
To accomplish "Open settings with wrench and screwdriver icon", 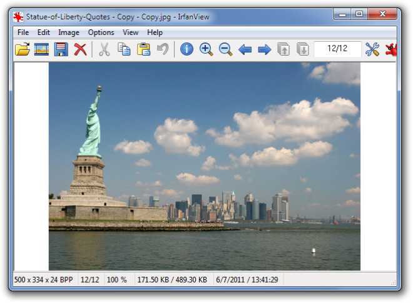I will click(372, 49).
